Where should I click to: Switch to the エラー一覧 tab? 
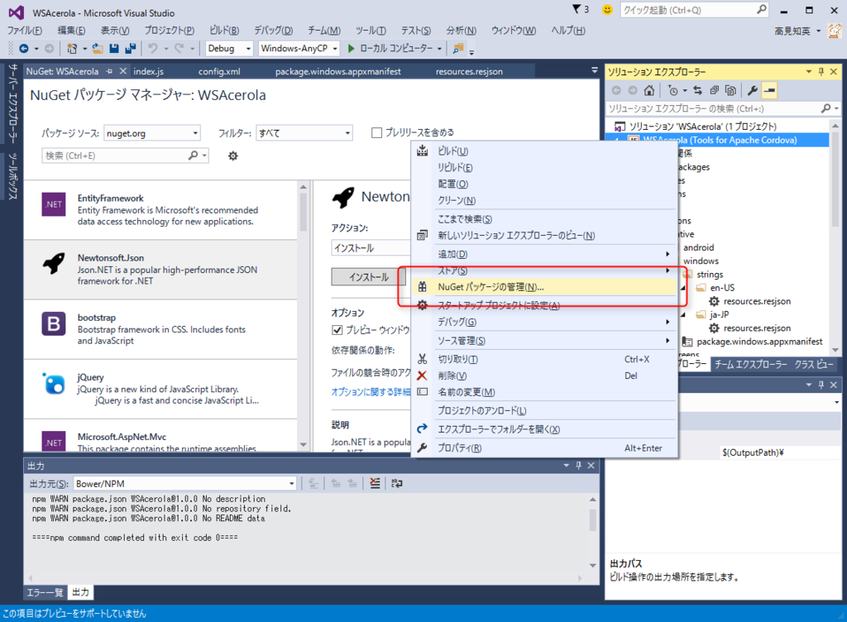[45, 592]
